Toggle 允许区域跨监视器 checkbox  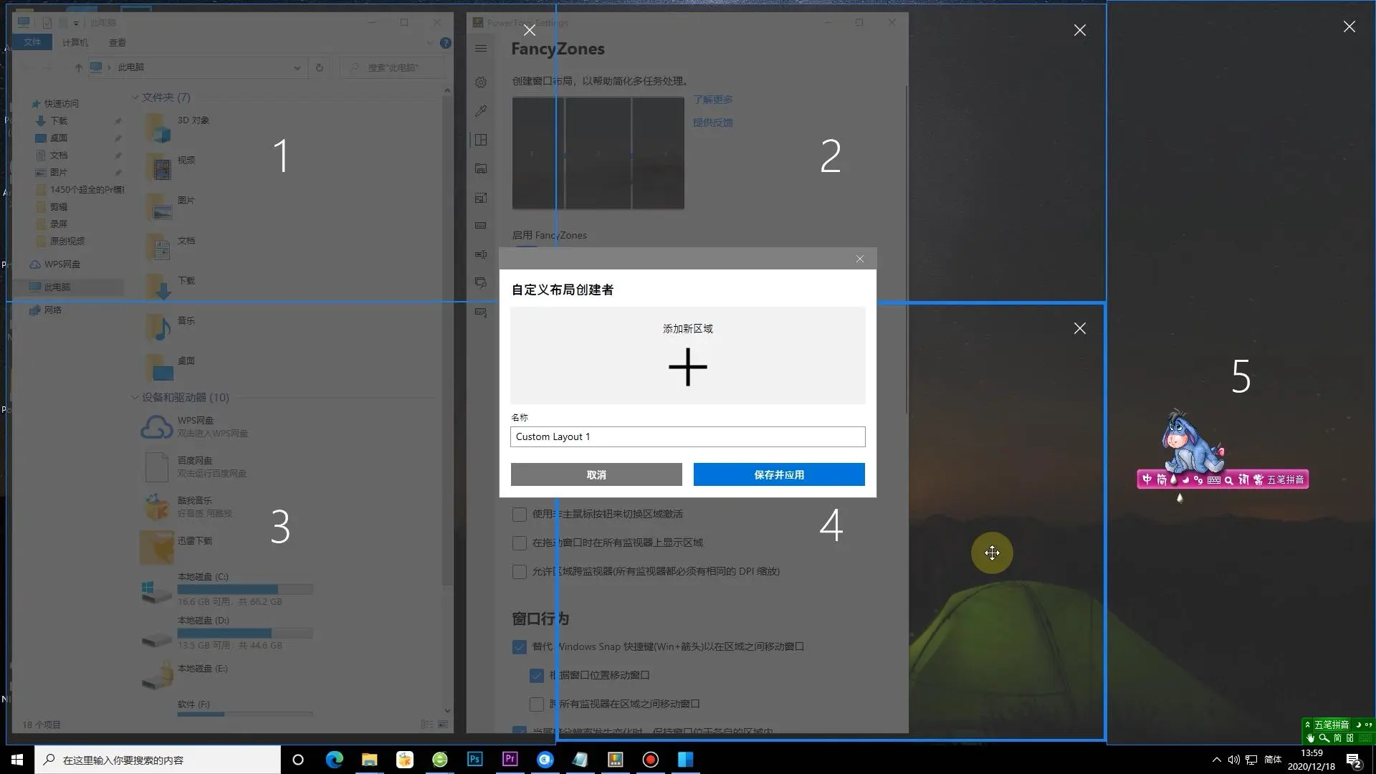click(520, 572)
